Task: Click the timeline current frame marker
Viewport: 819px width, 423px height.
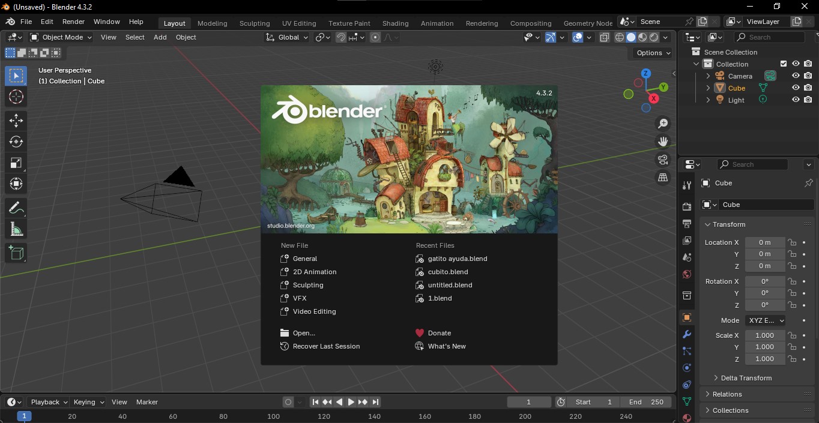Action: point(24,416)
